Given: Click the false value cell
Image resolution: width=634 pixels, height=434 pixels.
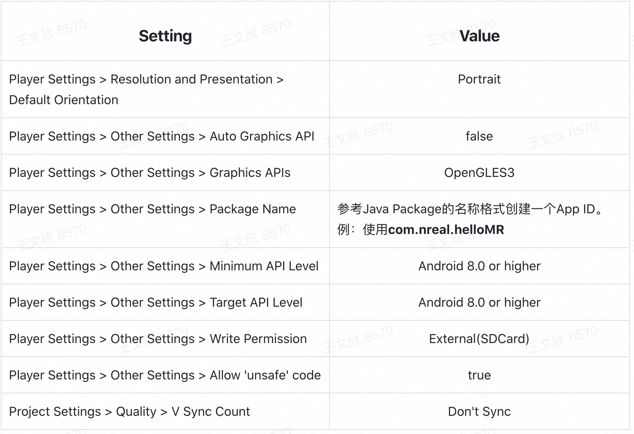Looking at the screenshot, I should tap(479, 136).
